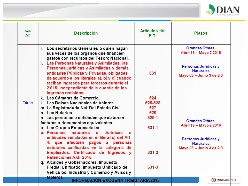Screen dimensions: 248x186
Task: Click article number 631
Action: click(153, 73)
